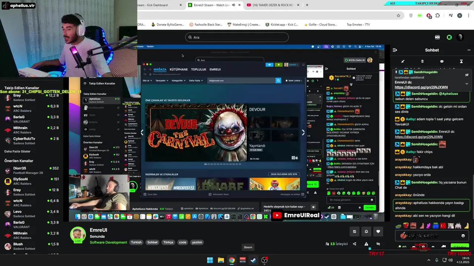This screenshot has width=474, height=266.
Task: Open the Top Emotes 7TV bookmark
Action: [x=358, y=25]
